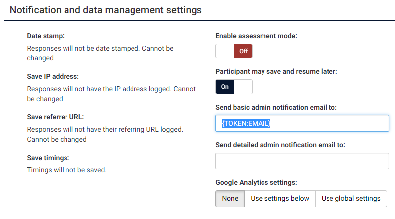Click the Save timings label

tap(48, 158)
